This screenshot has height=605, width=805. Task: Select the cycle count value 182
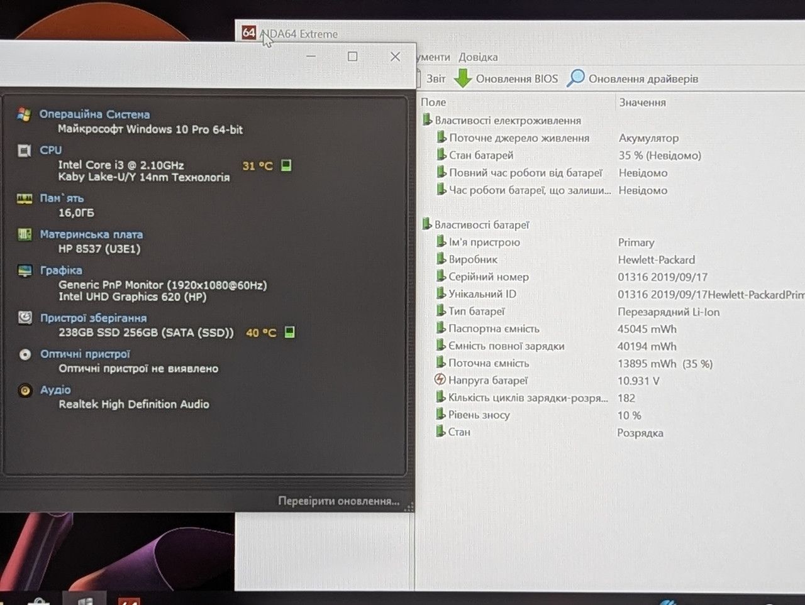626,398
